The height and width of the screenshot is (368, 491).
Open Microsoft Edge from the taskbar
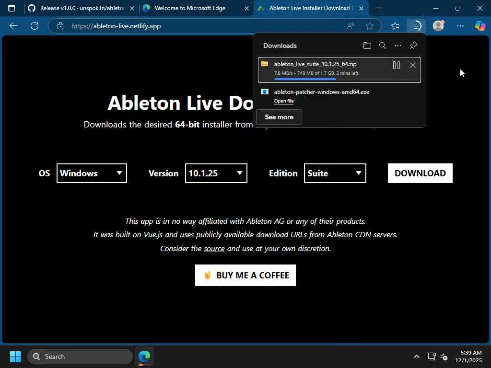click(144, 356)
